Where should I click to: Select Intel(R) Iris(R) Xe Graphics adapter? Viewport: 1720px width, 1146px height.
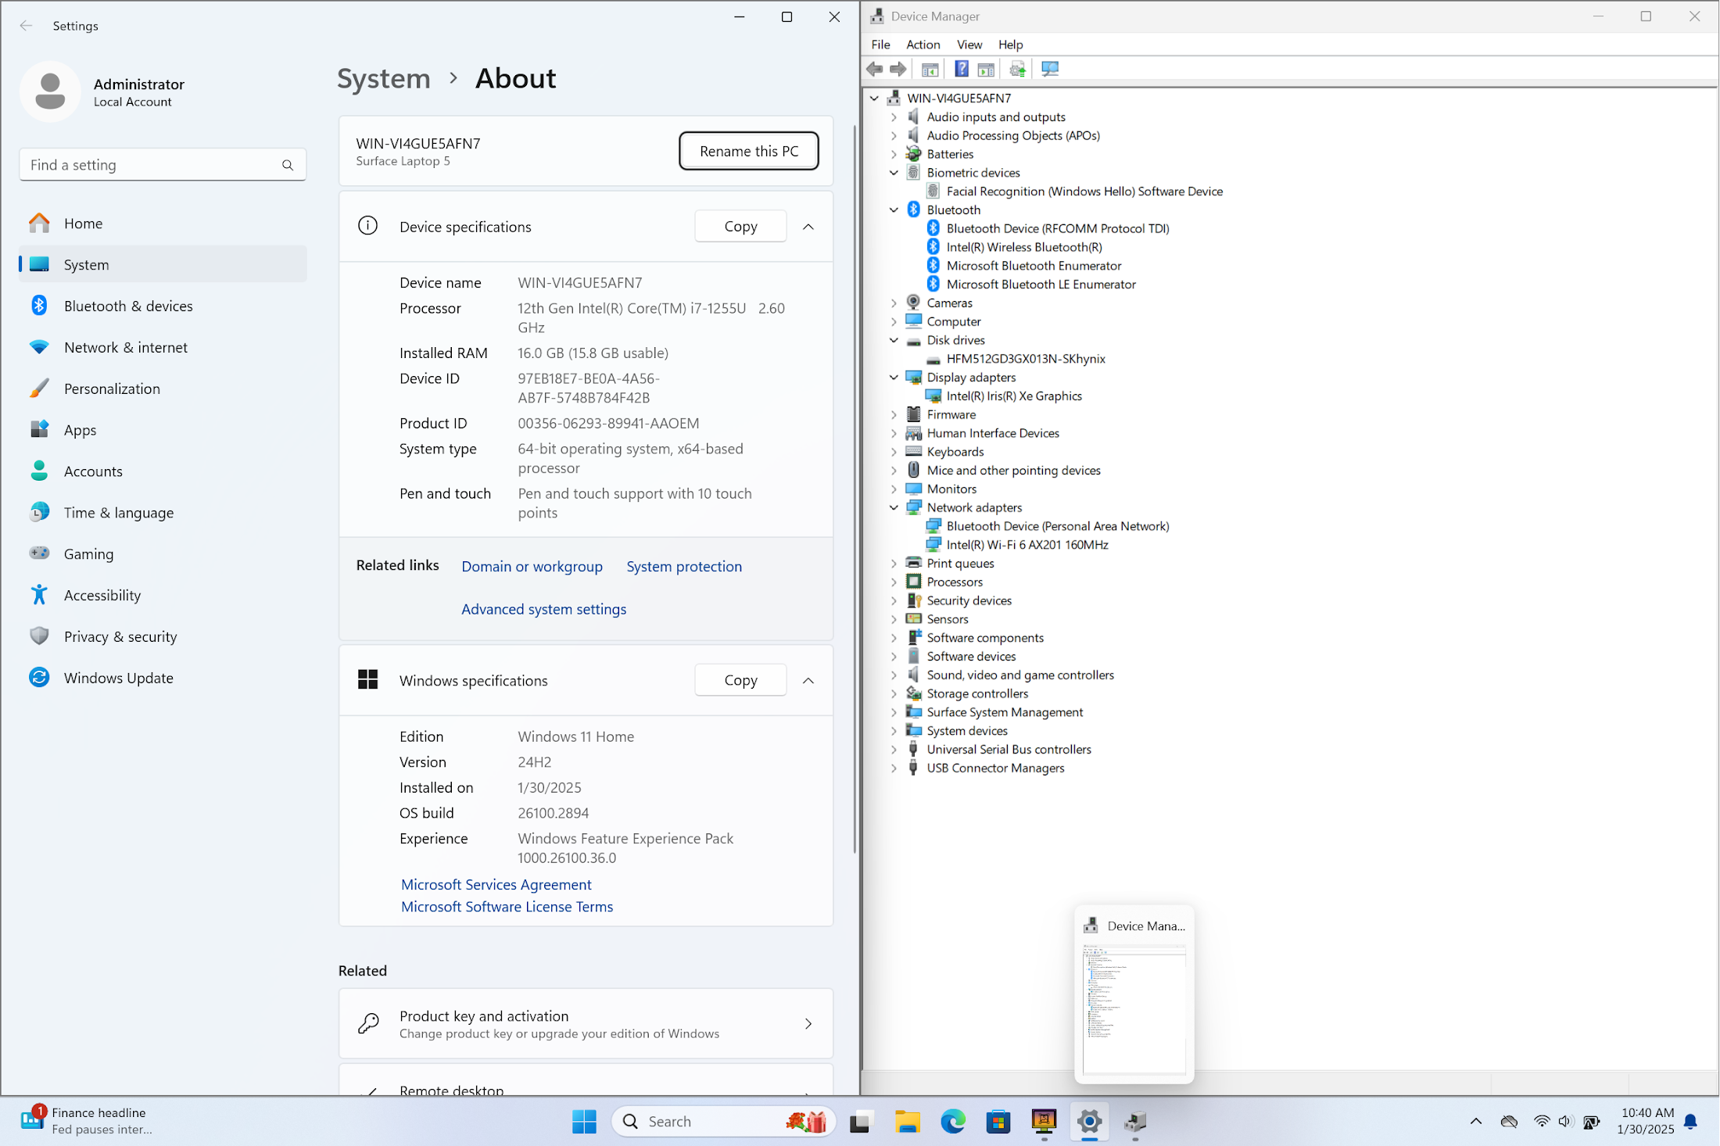[x=1013, y=396]
